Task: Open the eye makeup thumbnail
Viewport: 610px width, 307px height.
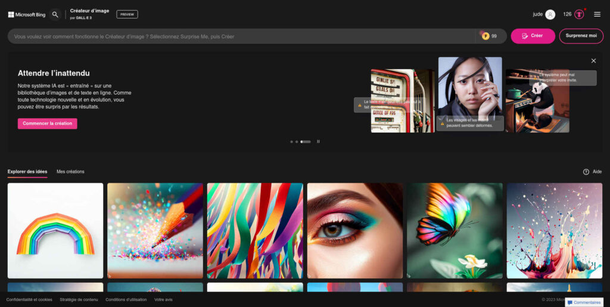Action: point(355,231)
